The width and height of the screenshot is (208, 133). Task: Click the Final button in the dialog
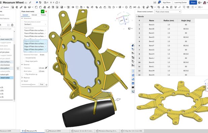[x=41, y=84]
